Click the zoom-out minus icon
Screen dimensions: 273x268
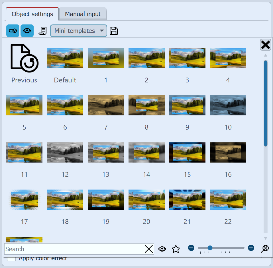[x=191, y=248]
